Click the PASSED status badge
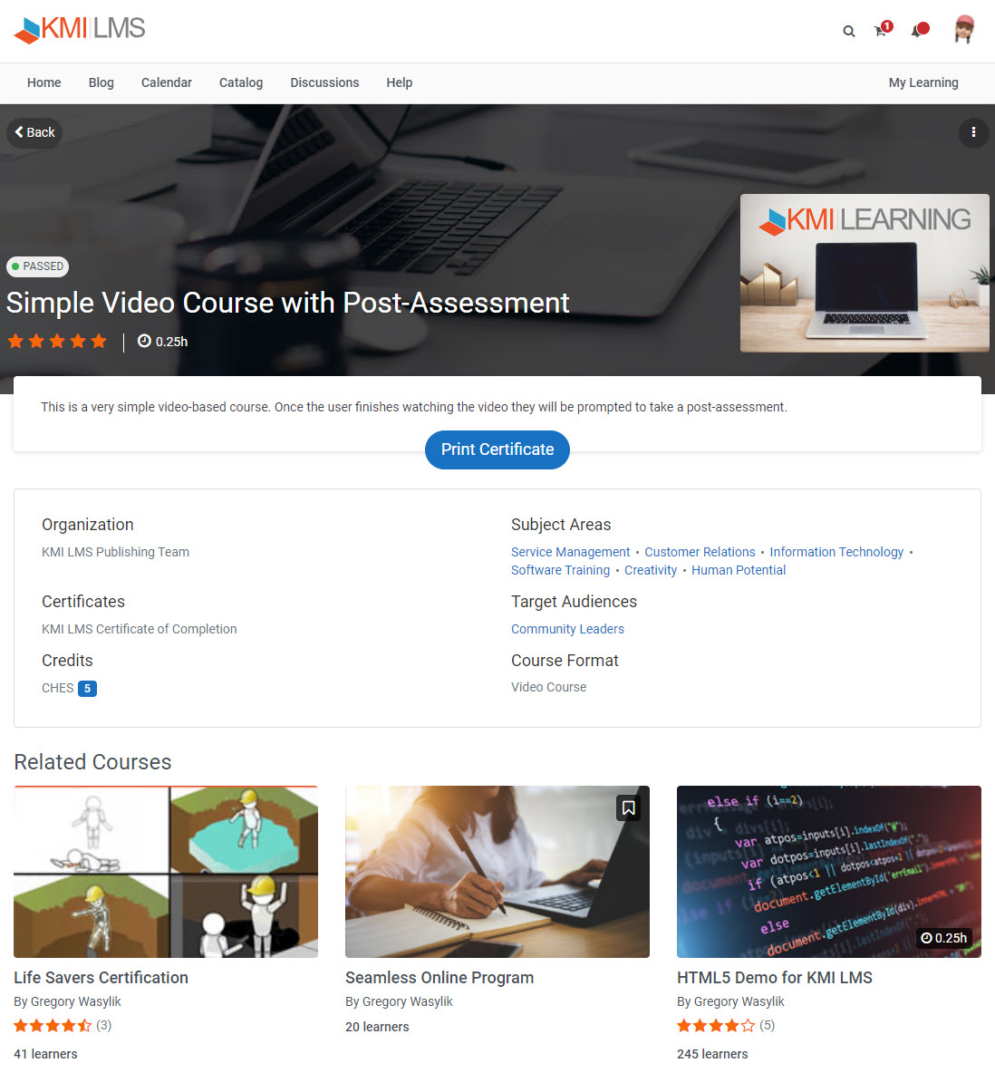The width and height of the screenshot is (995, 1073). point(38,266)
